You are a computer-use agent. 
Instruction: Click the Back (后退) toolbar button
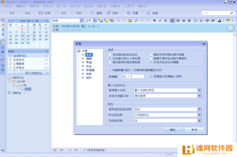9,13
